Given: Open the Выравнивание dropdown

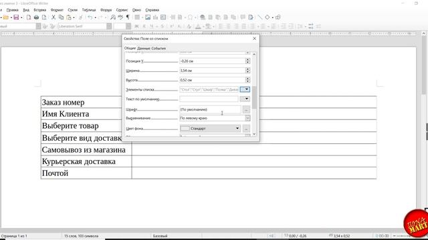Looking at the screenshot, I should [247, 118].
